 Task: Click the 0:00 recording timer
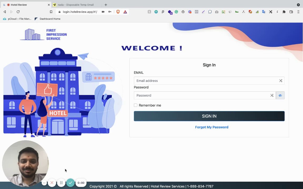81,183
